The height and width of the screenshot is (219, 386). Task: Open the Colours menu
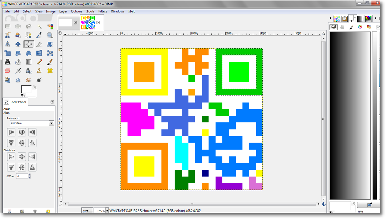coord(77,11)
